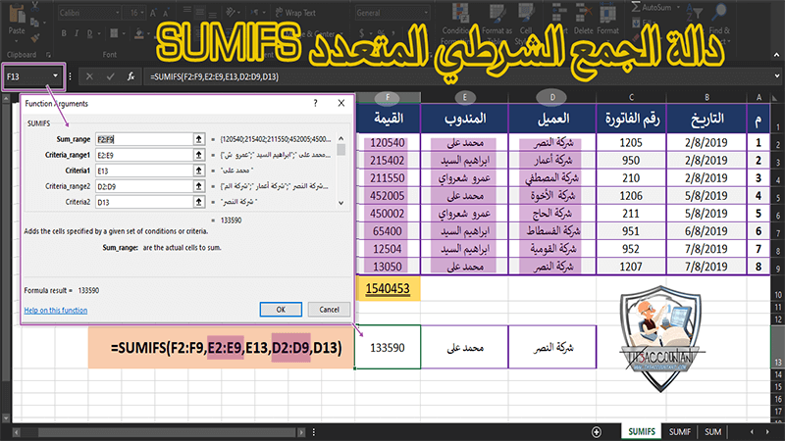The image size is (785, 441).
Task: Toggle Underline formatting in Font group
Action: (x=89, y=33)
